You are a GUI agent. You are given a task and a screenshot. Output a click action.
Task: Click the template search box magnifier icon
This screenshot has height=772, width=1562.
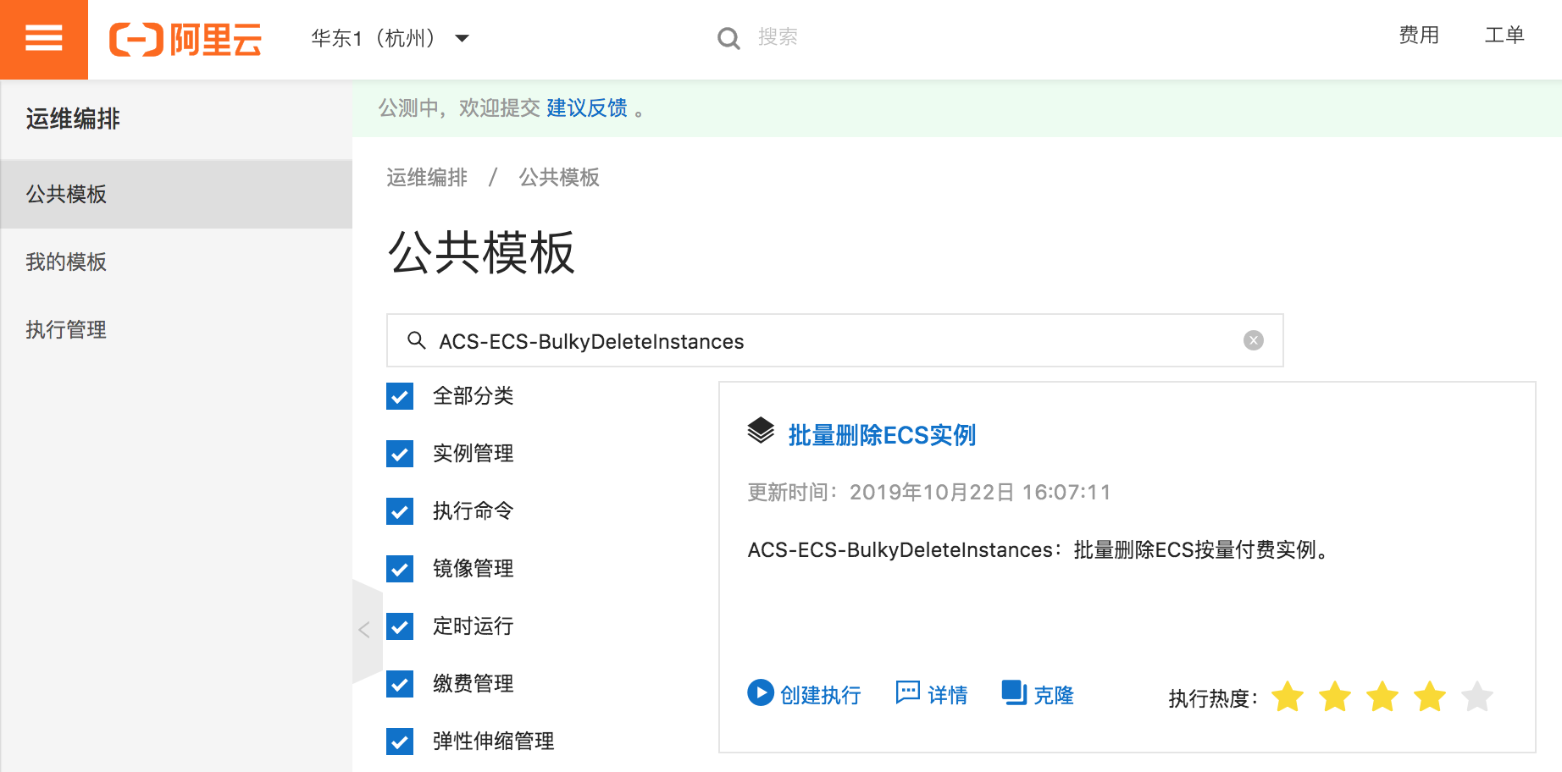coord(416,340)
